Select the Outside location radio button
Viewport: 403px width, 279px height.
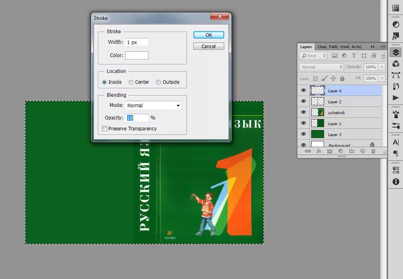(159, 82)
